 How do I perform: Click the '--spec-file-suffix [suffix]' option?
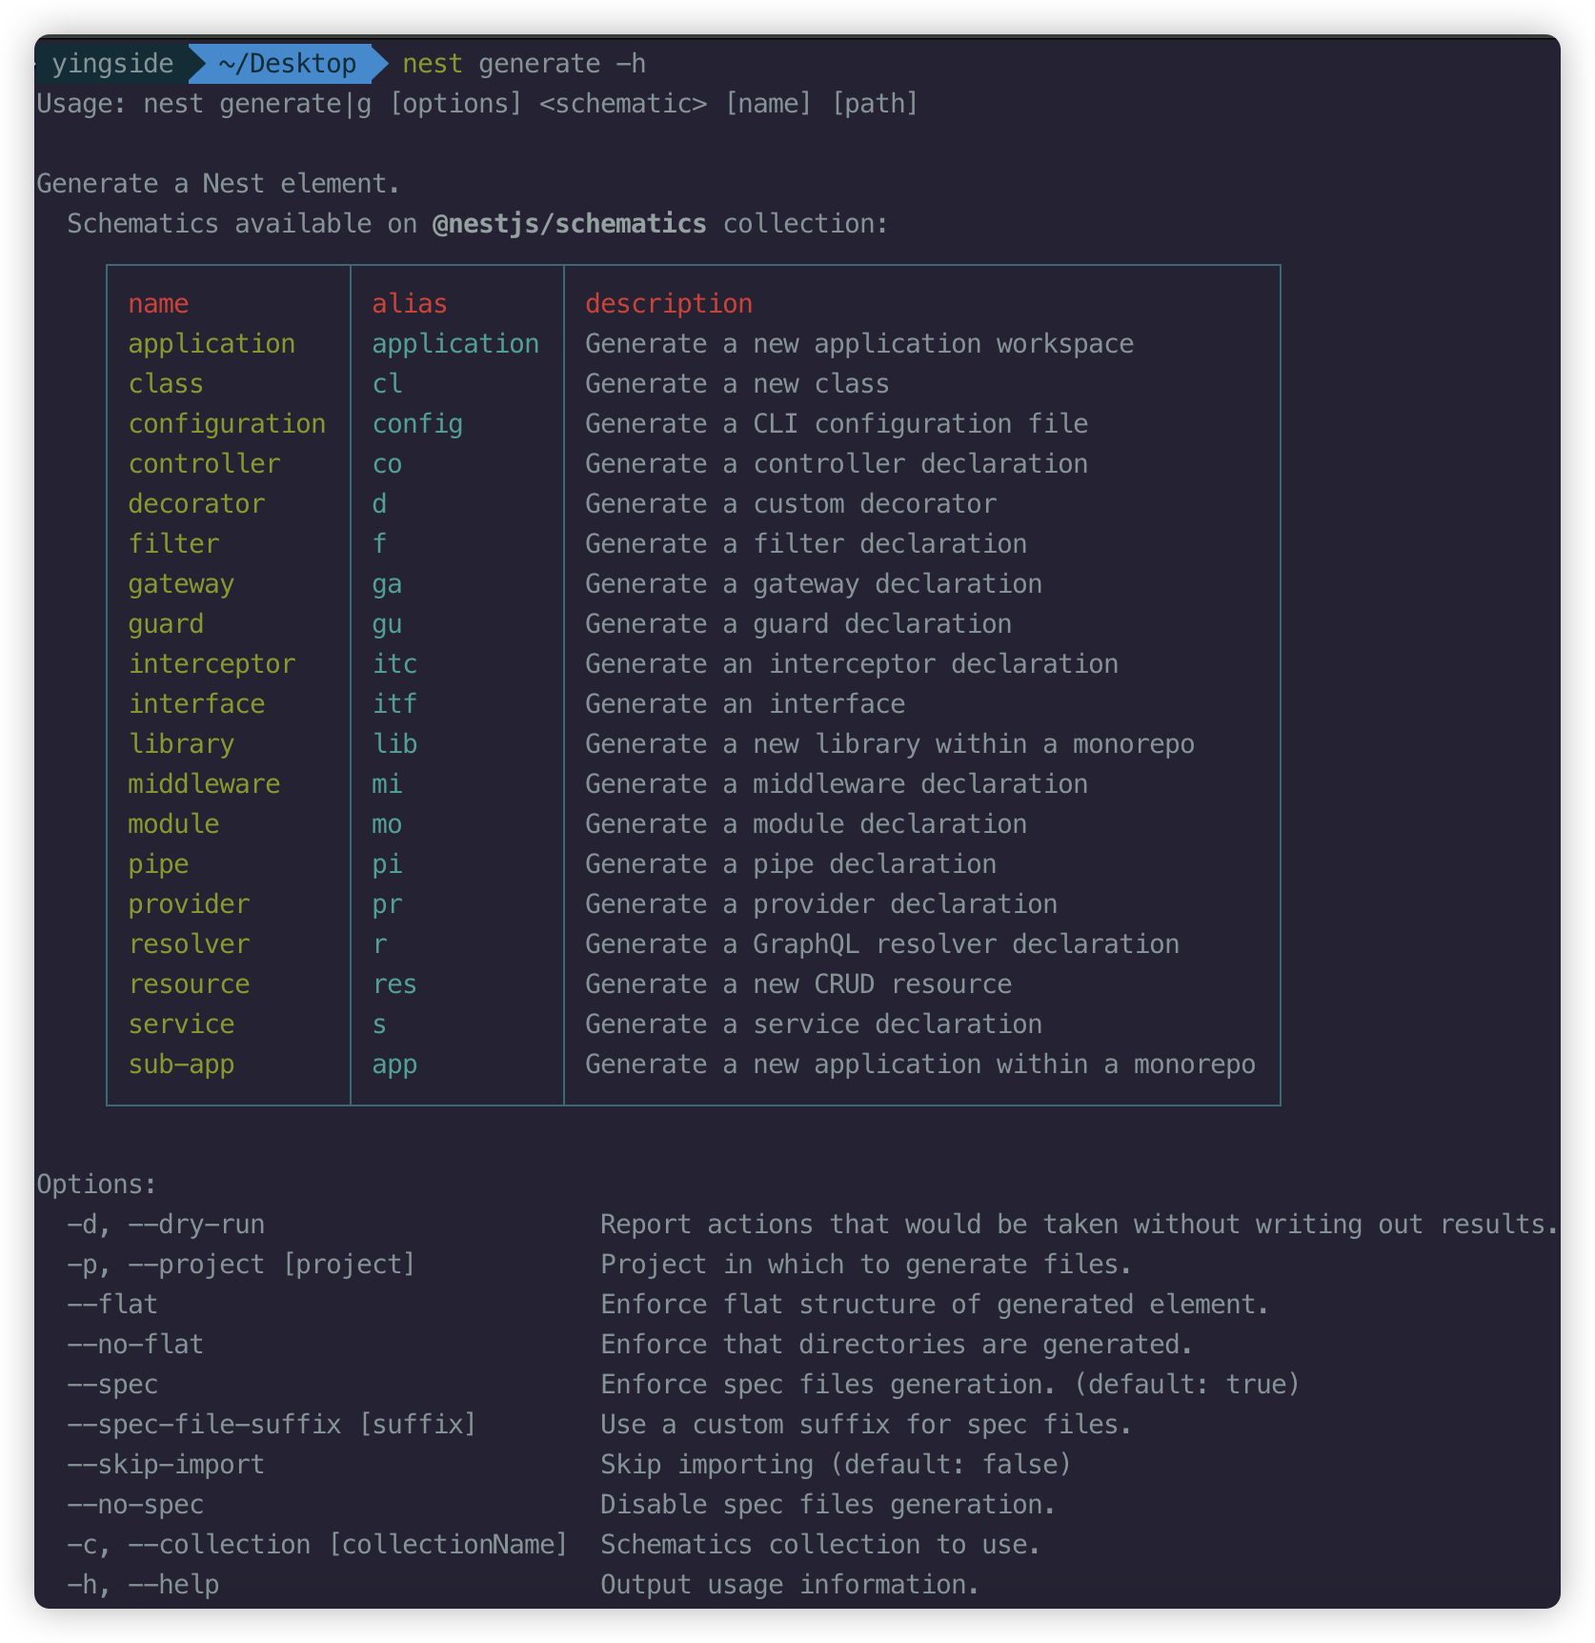pyautogui.click(x=273, y=1425)
